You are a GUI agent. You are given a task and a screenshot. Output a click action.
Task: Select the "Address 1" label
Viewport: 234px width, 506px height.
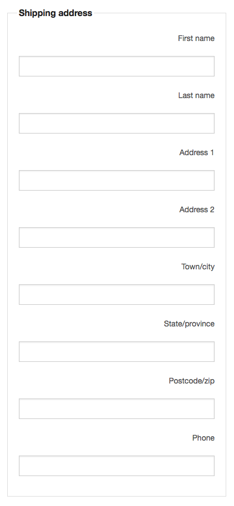(197, 152)
